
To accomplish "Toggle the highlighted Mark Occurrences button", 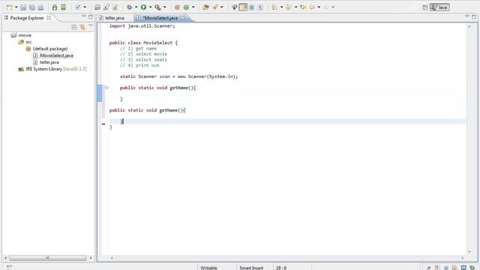I will click(243, 7).
